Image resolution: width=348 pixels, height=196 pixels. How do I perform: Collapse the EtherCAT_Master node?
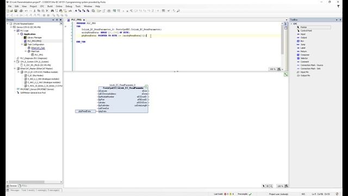[x=15, y=69]
